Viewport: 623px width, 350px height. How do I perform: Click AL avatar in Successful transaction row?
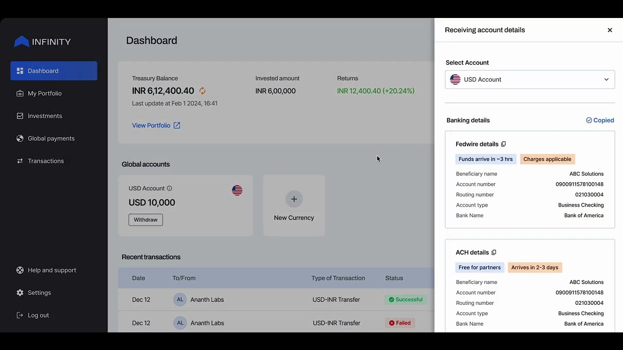click(x=180, y=299)
